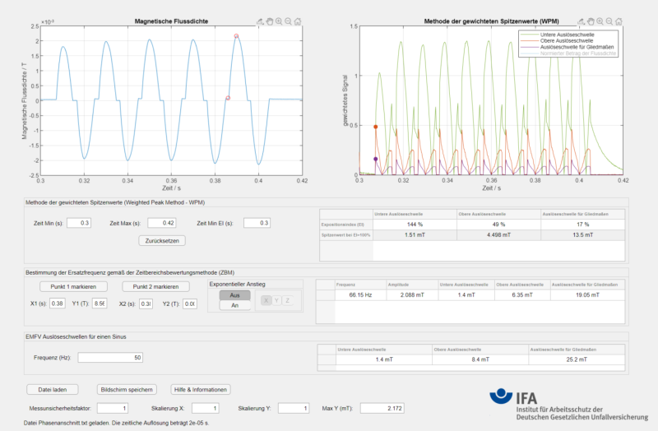Image resolution: width=658 pixels, height=431 pixels.
Task: Activate the data brush icon on the WPM plot
Action: pos(582,21)
